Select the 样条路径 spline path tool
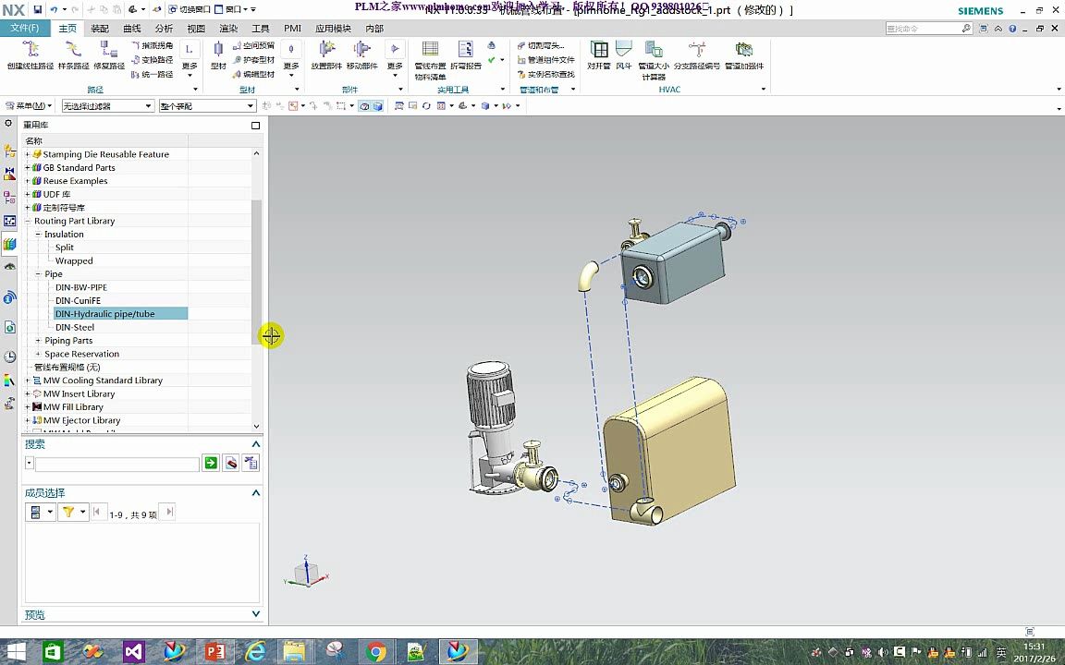Screen dimensions: 1065x665 [73, 55]
